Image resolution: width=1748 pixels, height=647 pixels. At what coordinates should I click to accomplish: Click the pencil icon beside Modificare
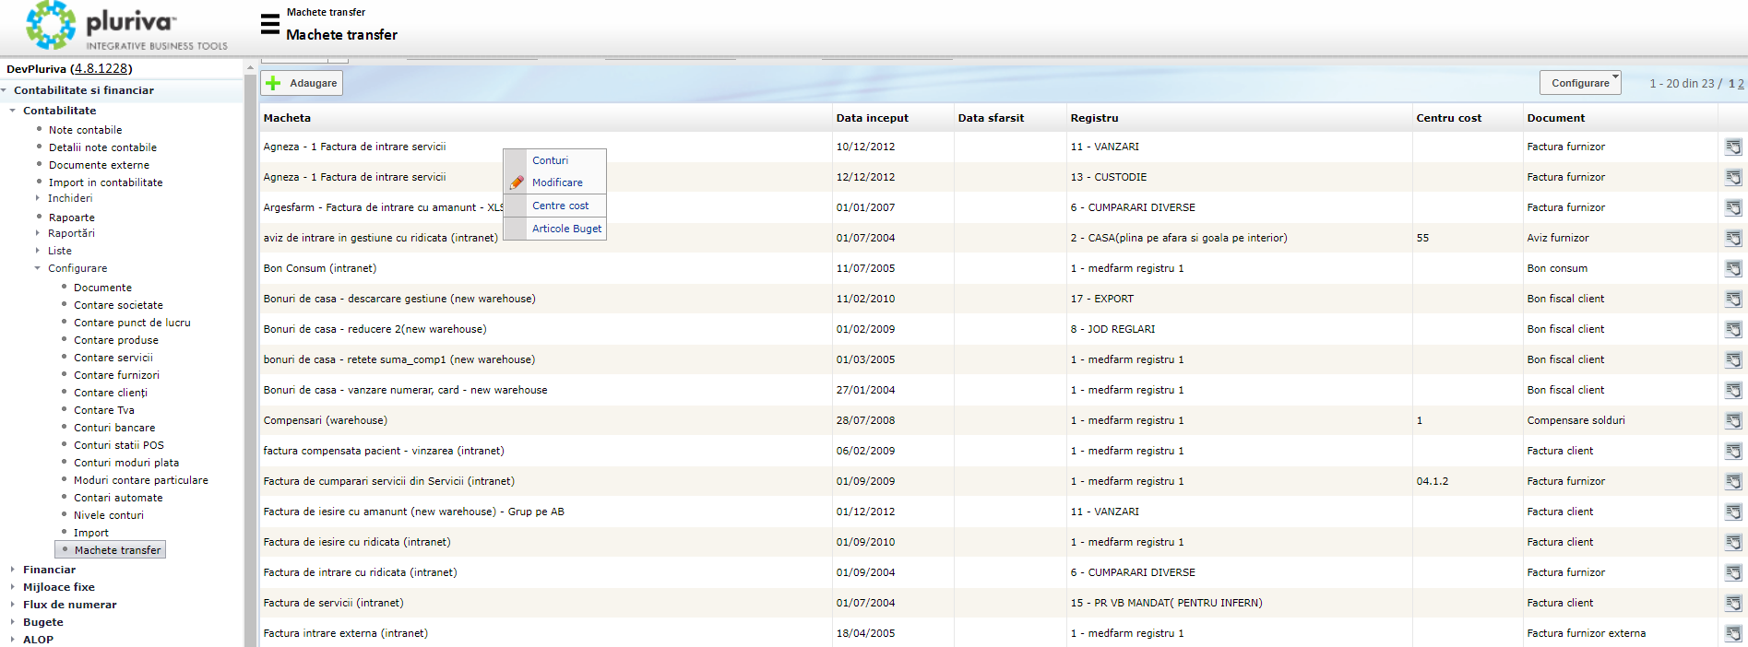tap(517, 182)
